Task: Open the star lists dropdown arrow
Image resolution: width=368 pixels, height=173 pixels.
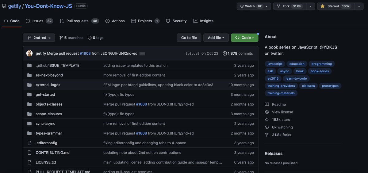Action: pyautogui.click(x=359, y=6)
